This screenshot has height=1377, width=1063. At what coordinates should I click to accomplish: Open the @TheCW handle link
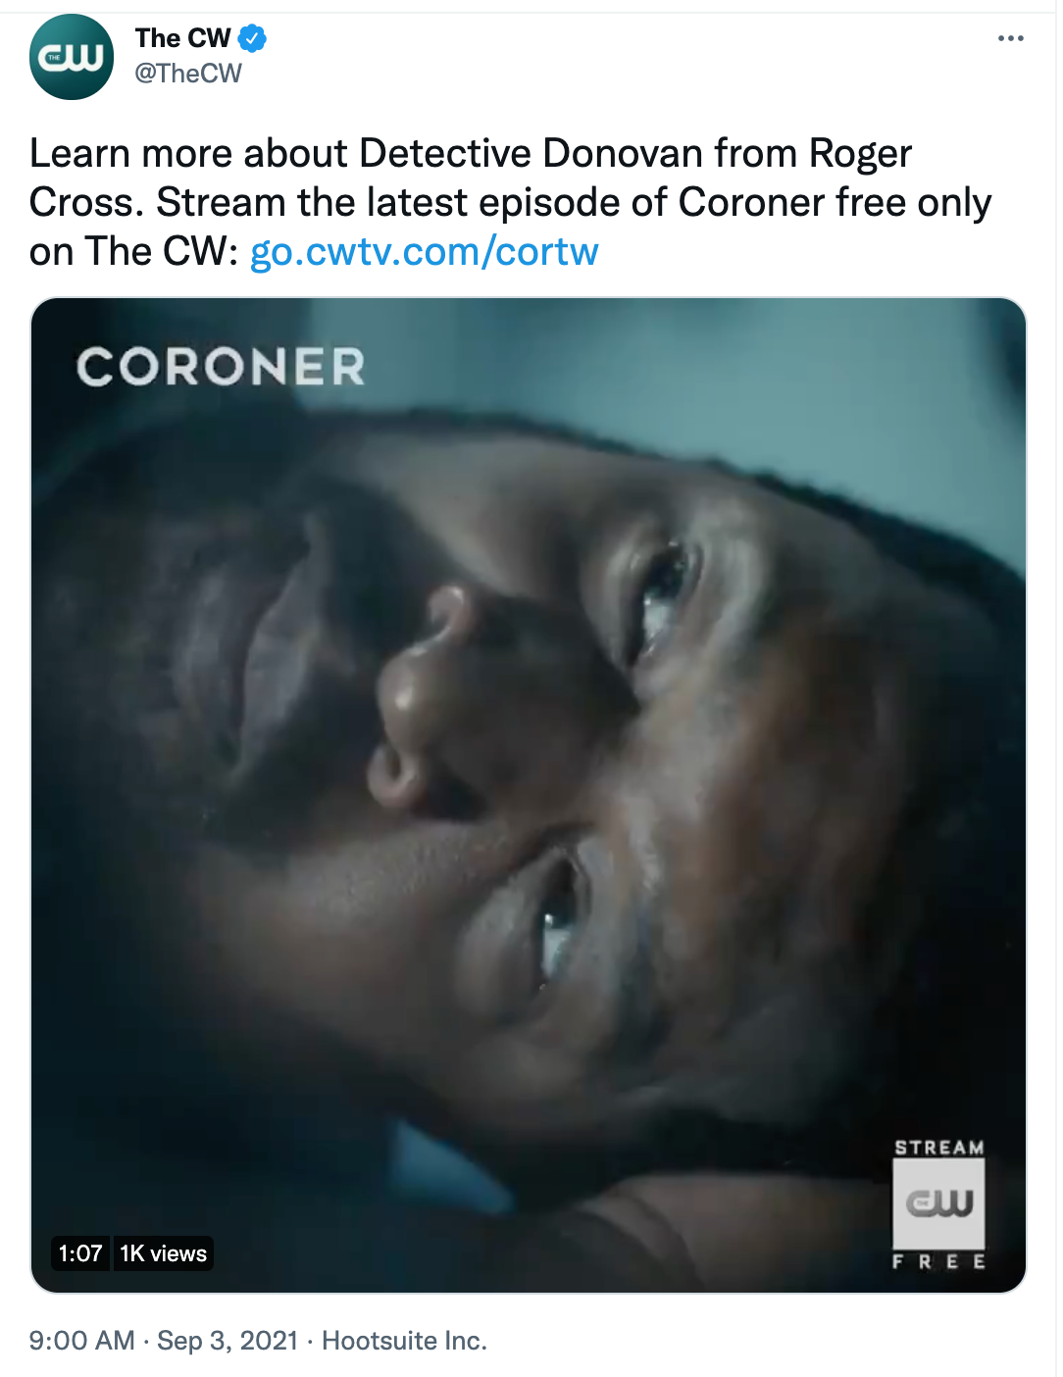pyautogui.click(x=188, y=74)
